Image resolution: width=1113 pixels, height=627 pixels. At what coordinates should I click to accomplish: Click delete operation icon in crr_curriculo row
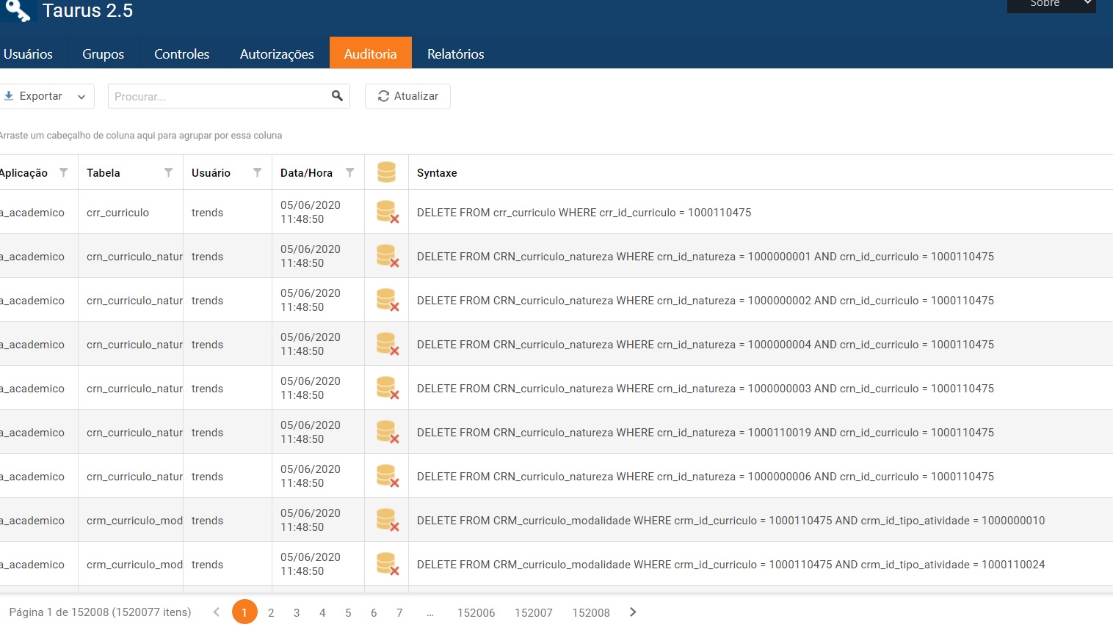click(x=387, y=212)
